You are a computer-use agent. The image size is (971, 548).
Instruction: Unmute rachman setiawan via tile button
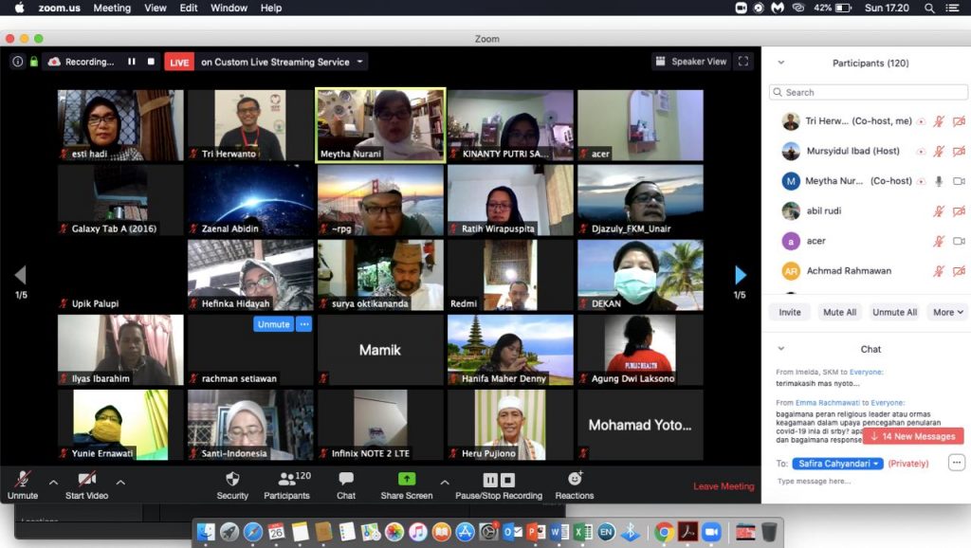coord(273,324)
